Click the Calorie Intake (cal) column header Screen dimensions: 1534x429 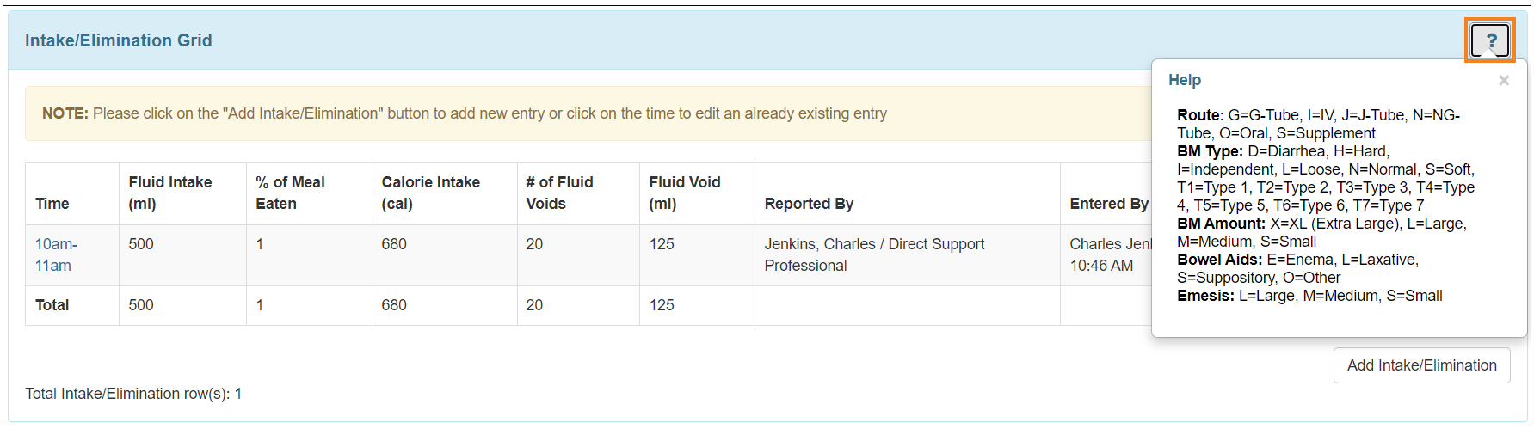(x=430, y=193)
